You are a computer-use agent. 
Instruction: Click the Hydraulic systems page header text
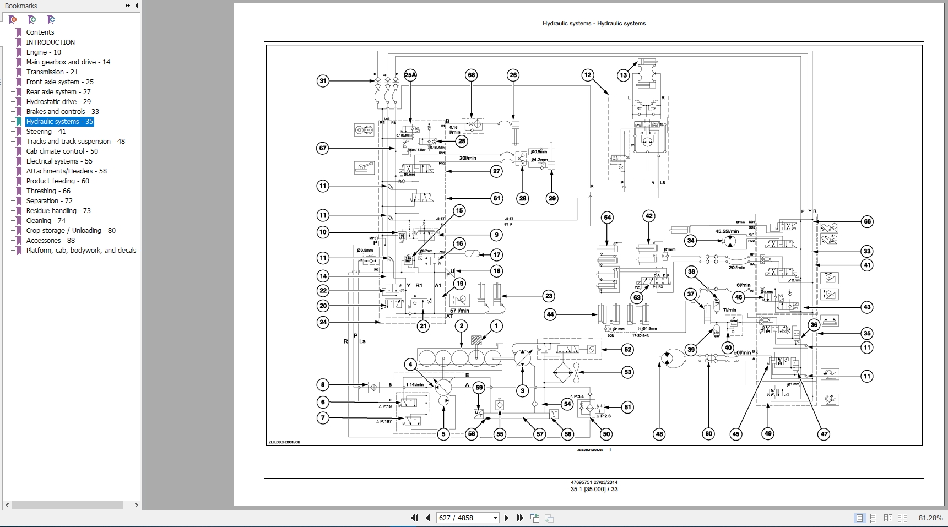(x=594, y=24)
